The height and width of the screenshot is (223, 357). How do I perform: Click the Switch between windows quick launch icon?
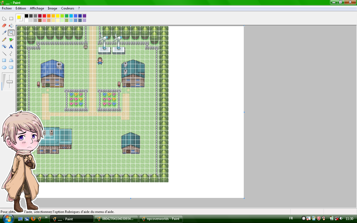27,219
